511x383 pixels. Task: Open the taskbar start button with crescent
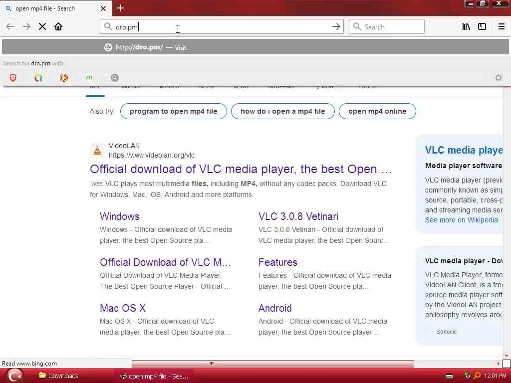pos(14,376)
